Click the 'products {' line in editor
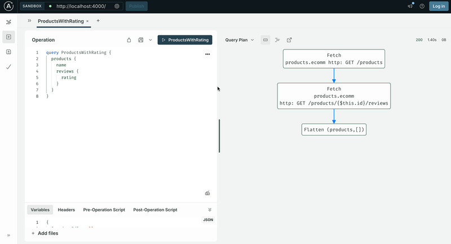 [x=63, y=58]
